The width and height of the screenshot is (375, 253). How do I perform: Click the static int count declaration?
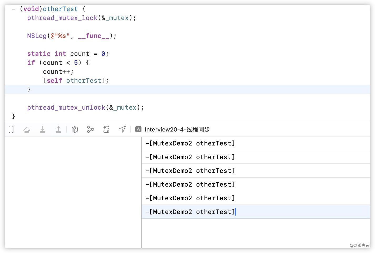pos(68,54)
